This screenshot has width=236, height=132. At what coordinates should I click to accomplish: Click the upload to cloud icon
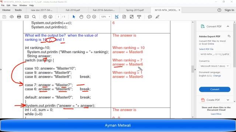coord(11,17)
